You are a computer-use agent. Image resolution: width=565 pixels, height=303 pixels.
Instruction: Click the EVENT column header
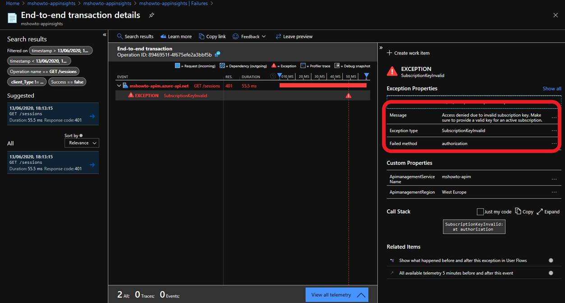click(123, 77)
